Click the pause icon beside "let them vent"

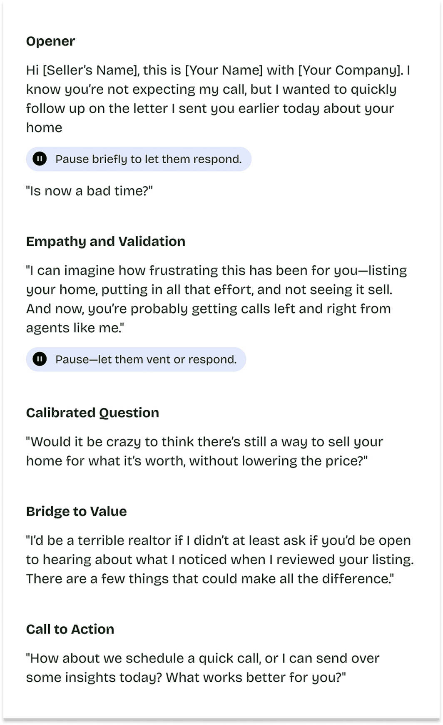point(40,359)
